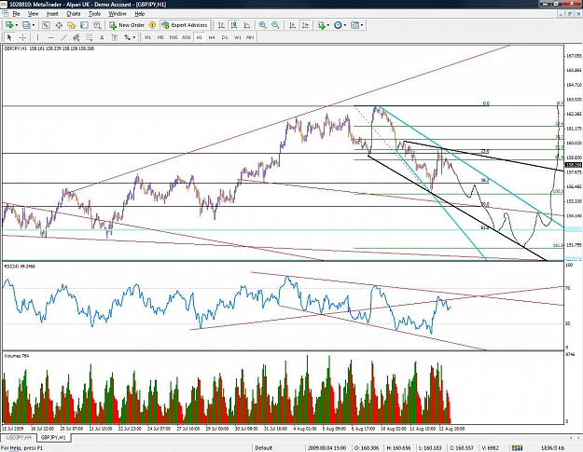Open the Charts menu
The height and width of the screenshot is (452, 583).
(x=74, y=14)
